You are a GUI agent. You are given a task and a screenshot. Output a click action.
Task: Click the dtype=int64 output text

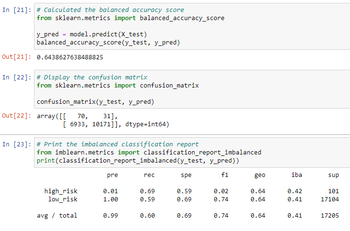(x=147, y=124)
